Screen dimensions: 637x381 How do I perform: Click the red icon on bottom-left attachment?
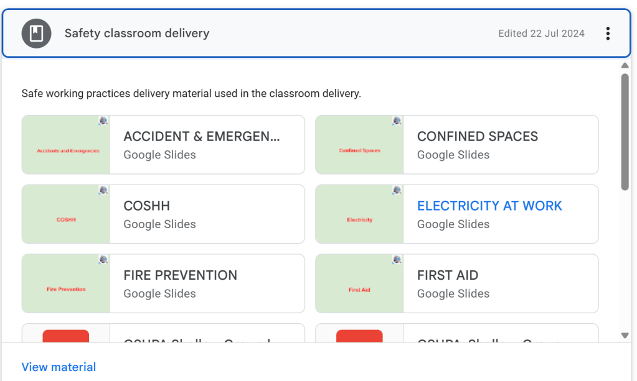(x=66, y=336)
